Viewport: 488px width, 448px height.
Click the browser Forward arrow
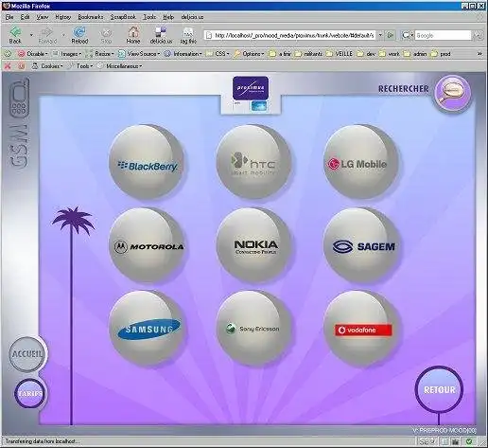point(47,35)
